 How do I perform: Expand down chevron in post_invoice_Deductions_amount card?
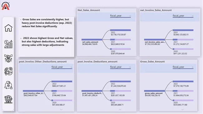[x=120, y=109]
